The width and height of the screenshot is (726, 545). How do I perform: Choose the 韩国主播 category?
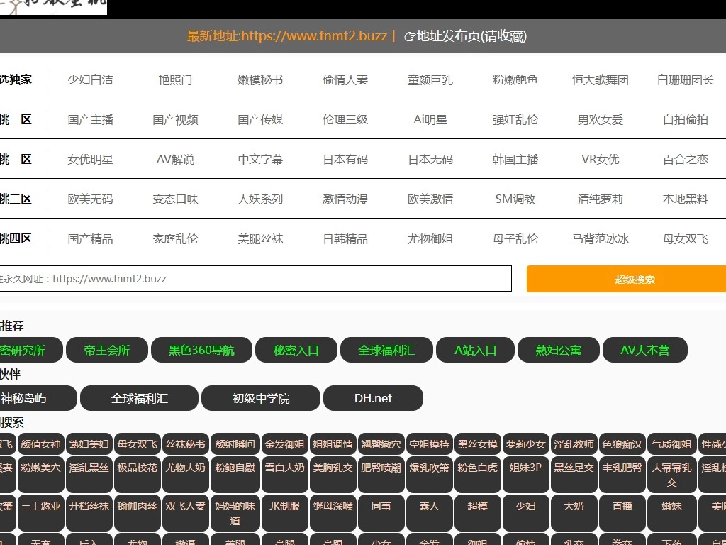click(515, 160)
